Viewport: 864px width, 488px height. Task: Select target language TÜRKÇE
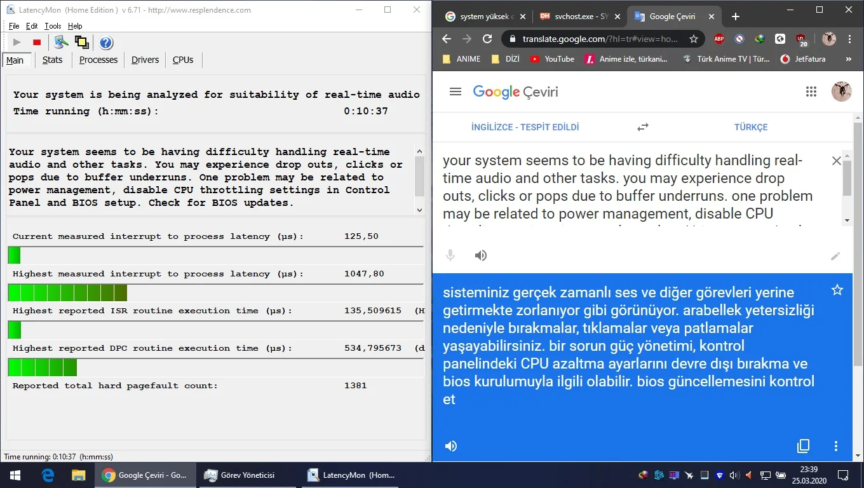click(751, 127)
